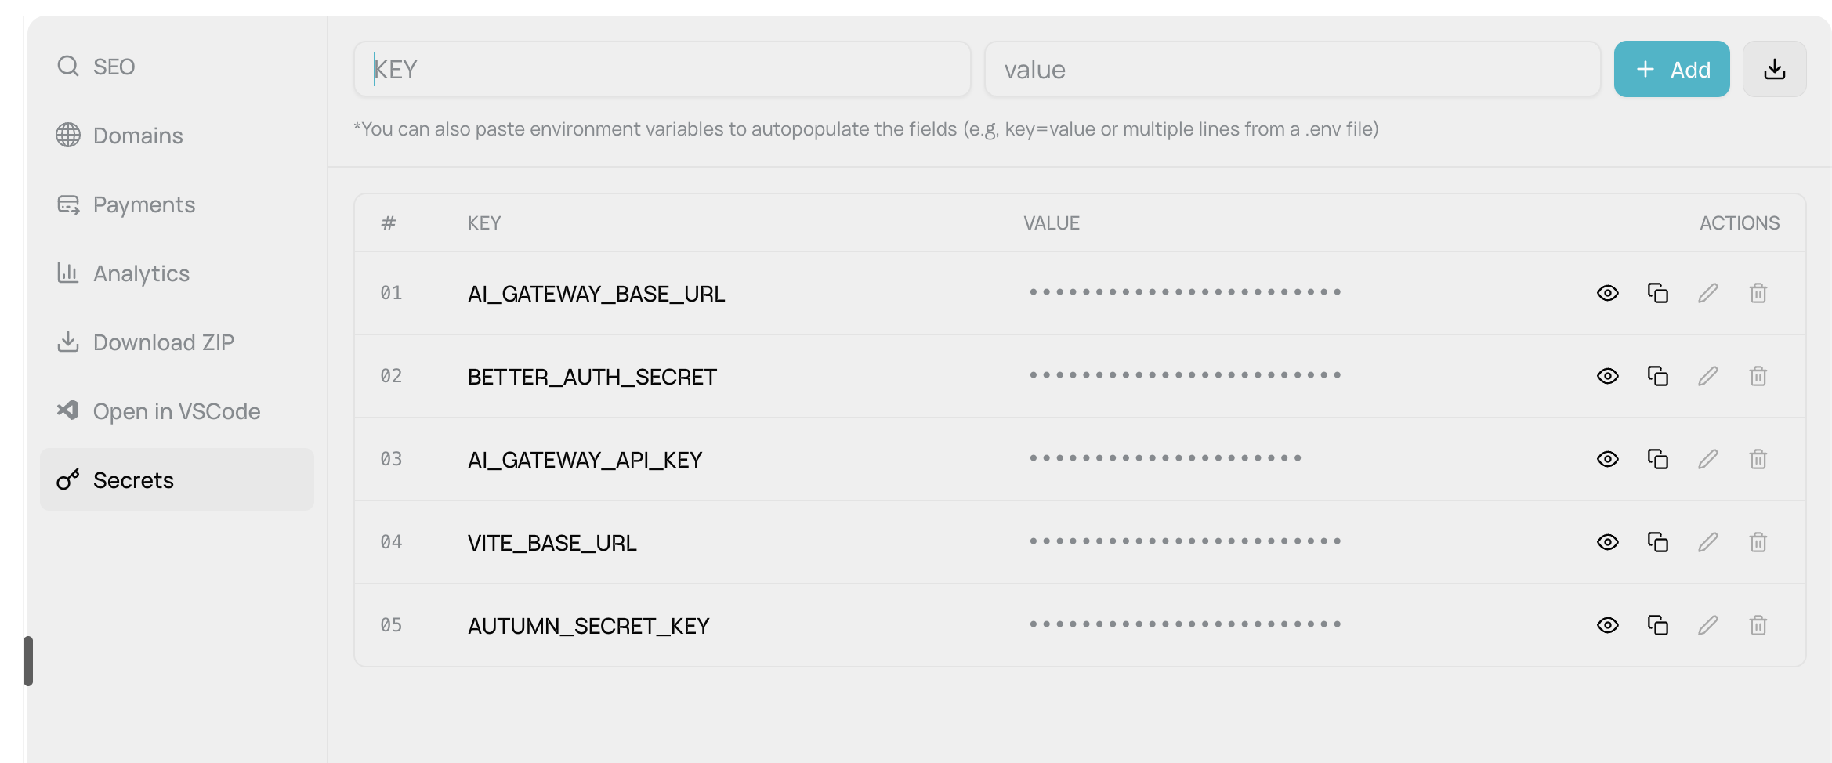This screenshot has height=763, width=1832.
Task: Open the Payments section
Action: point(143,204)
